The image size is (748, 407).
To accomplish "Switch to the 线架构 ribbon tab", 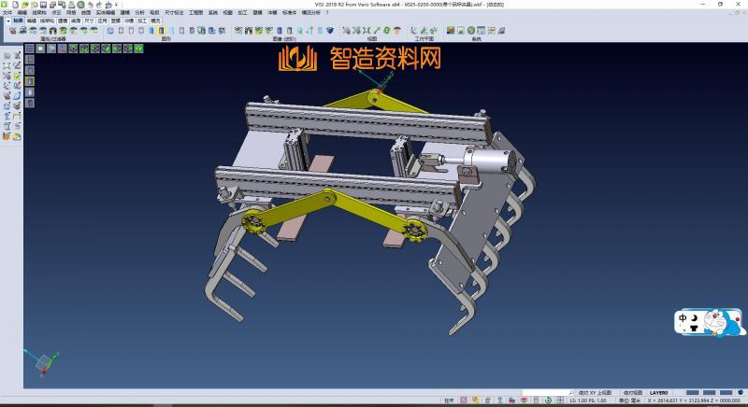I will [47, 20].
